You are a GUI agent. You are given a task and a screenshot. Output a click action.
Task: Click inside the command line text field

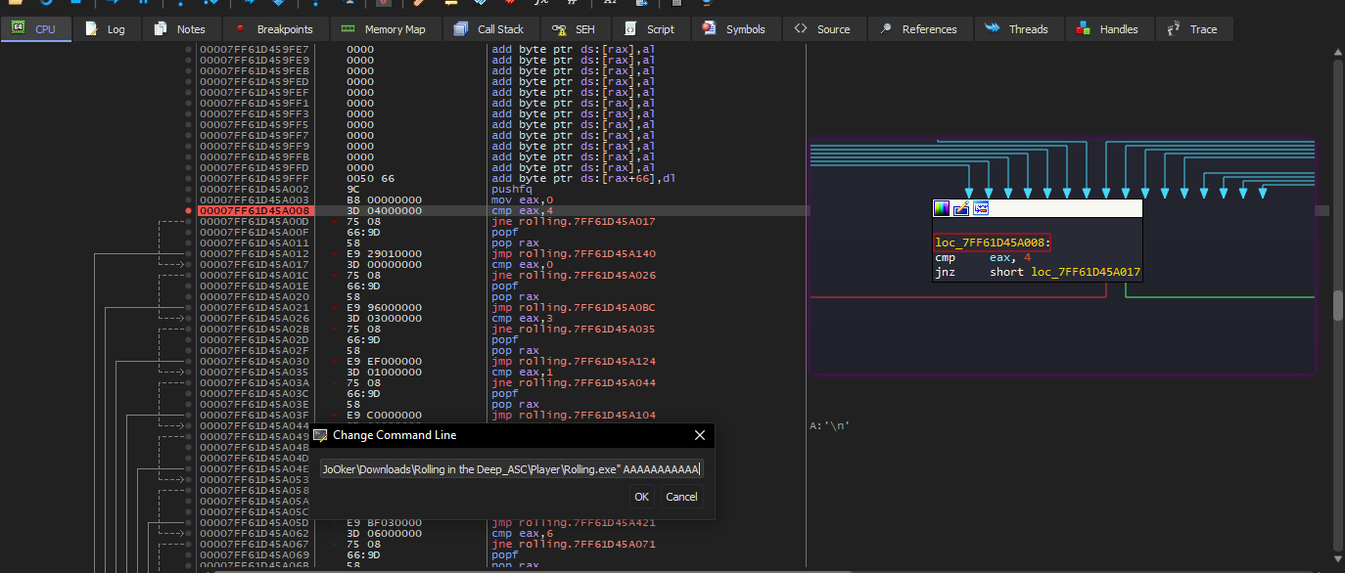(511, 469)
